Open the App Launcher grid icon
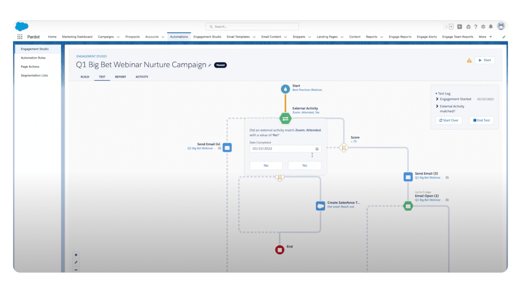This screenshot has height=293, width=521. [x=20, y=37]
